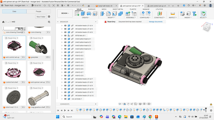Play the timeline
Screen dimensions: 214x120
65,110
